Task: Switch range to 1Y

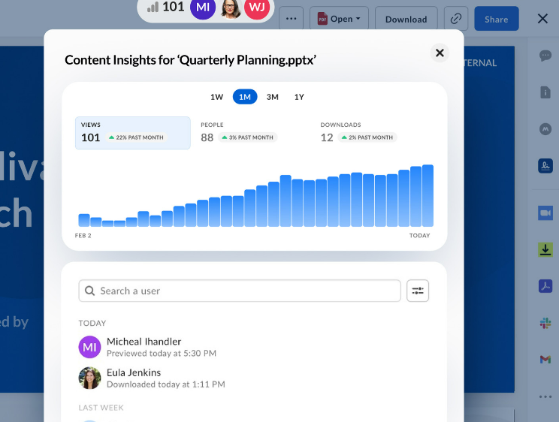Action: pyautogui.click(x=299, y=97)
